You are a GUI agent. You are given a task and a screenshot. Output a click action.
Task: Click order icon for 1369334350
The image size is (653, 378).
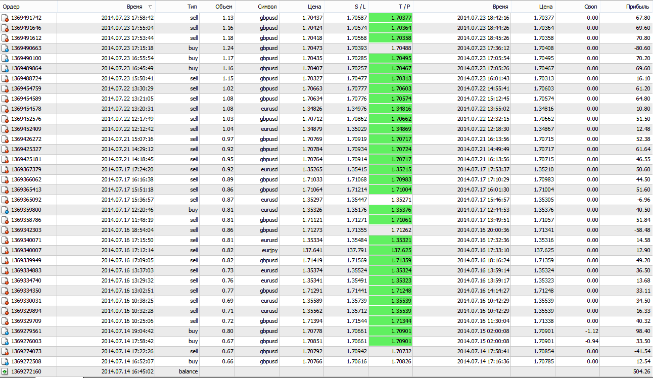[5, 291]
